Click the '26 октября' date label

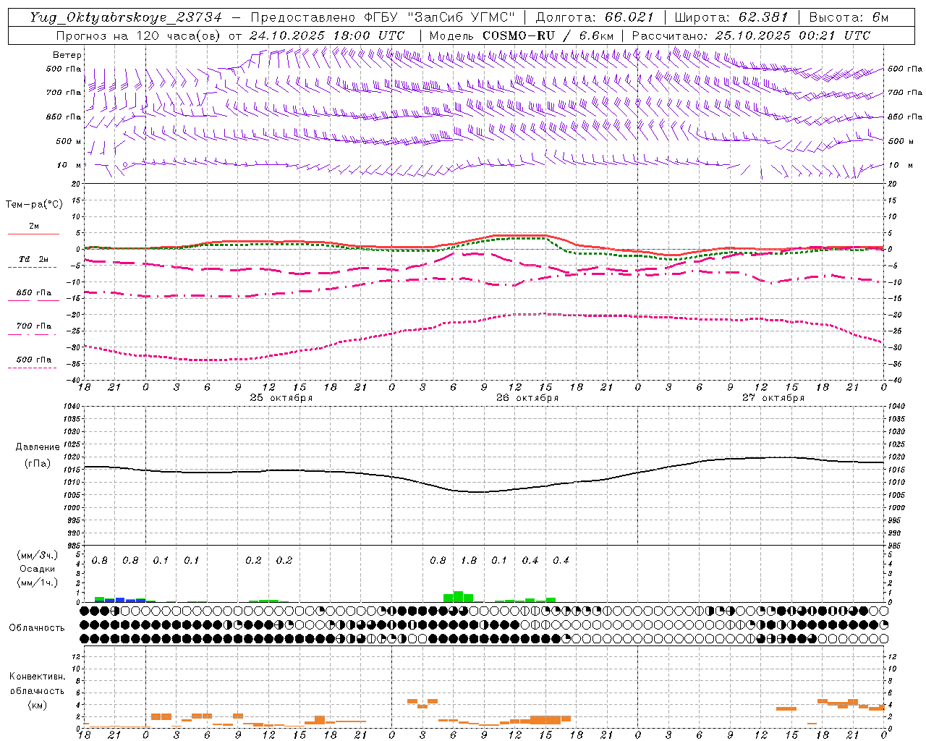pyautogui.click(x=527, y=398)
